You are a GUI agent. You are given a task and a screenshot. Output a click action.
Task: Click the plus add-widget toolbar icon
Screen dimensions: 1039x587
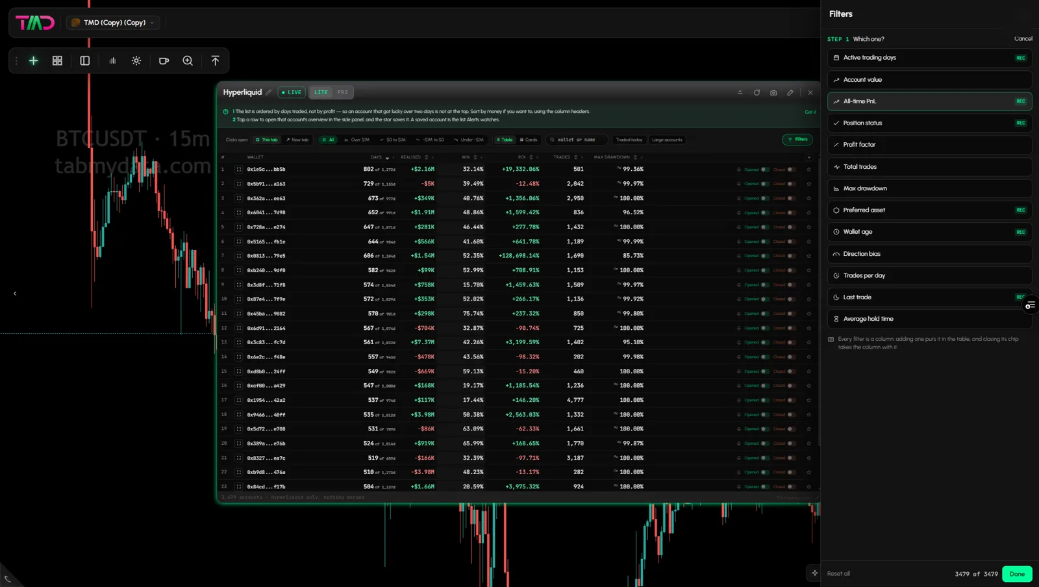click(x=34, y=60)
